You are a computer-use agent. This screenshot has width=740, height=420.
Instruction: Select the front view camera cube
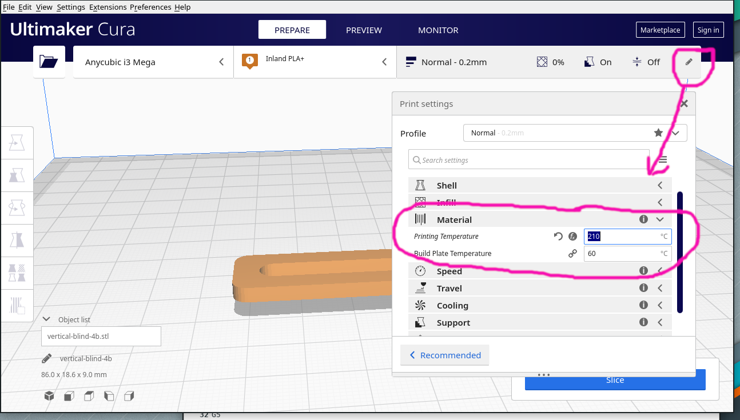pyautogui.click(x=69, y=395)
